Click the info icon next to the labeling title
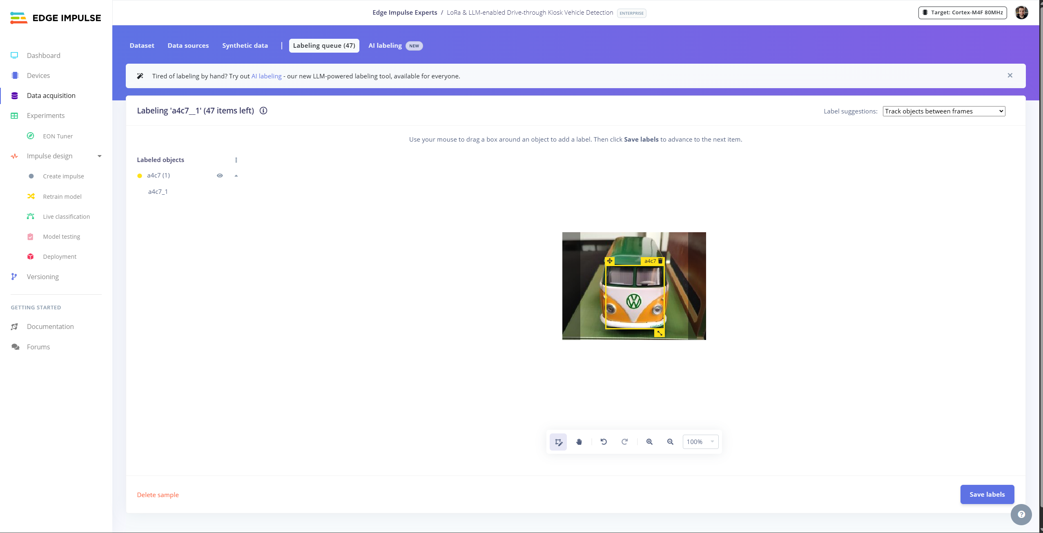 click(263, 111)
